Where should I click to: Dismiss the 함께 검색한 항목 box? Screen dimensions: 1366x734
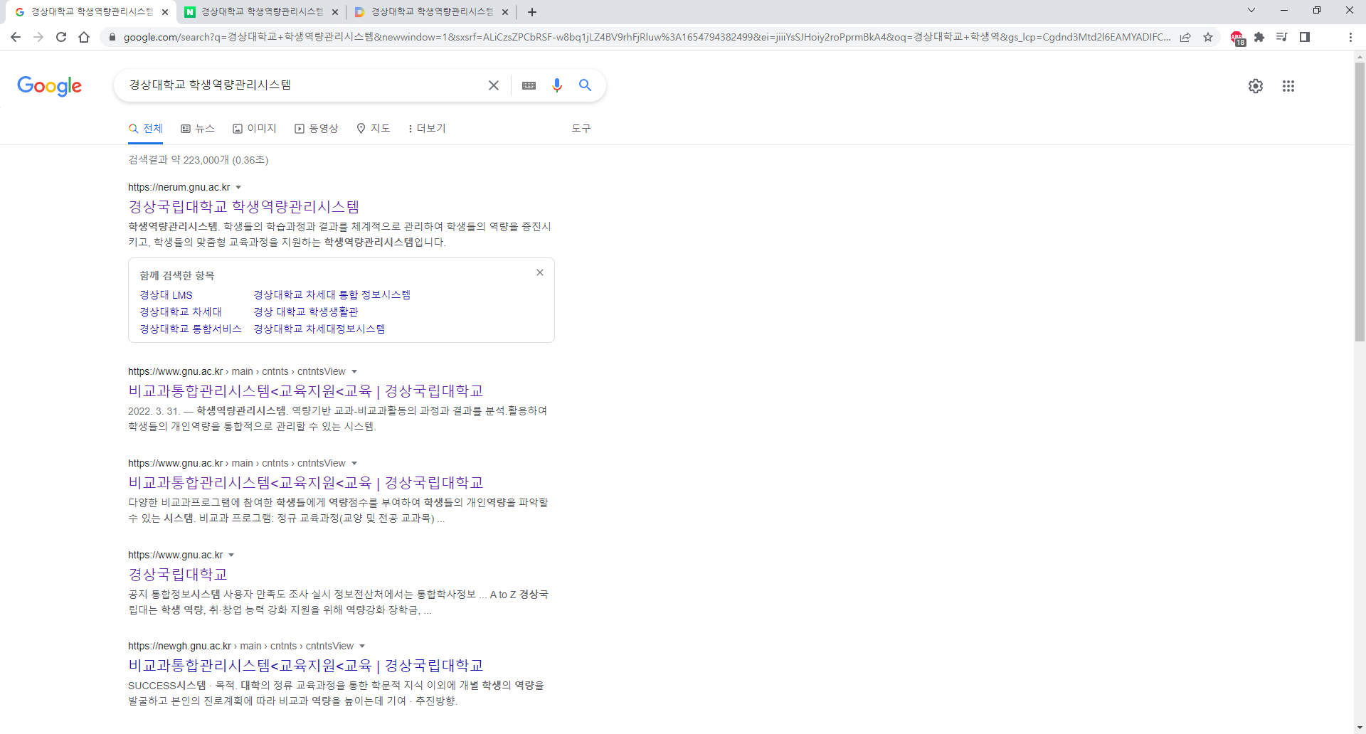pos(540,272)
